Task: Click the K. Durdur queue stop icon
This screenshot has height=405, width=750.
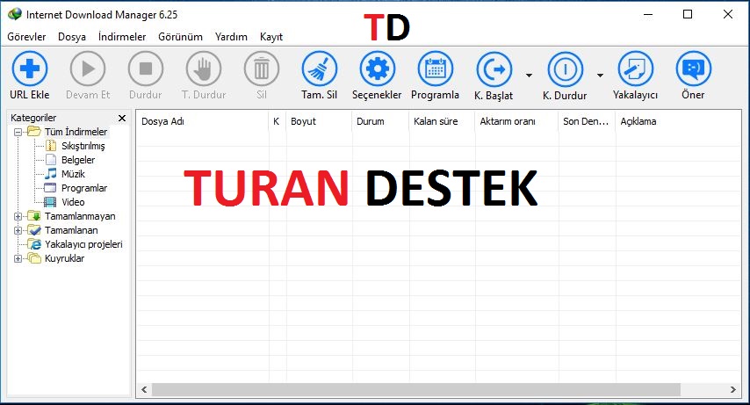Action: [x=566, y=70]
